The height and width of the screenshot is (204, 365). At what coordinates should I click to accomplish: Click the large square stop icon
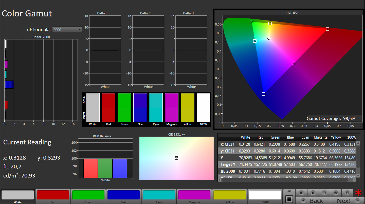[x=289, y=199]
